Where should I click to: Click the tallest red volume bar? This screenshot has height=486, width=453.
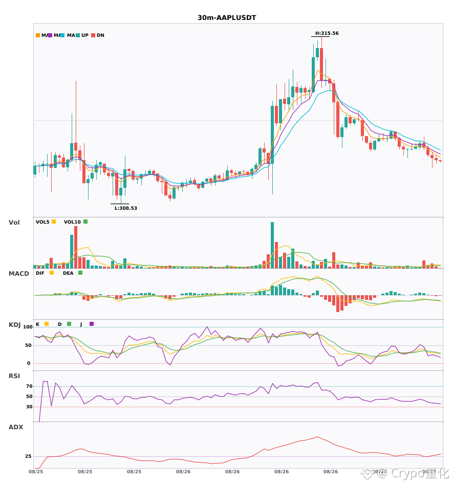pyautogui.click(x=76, y=247)
